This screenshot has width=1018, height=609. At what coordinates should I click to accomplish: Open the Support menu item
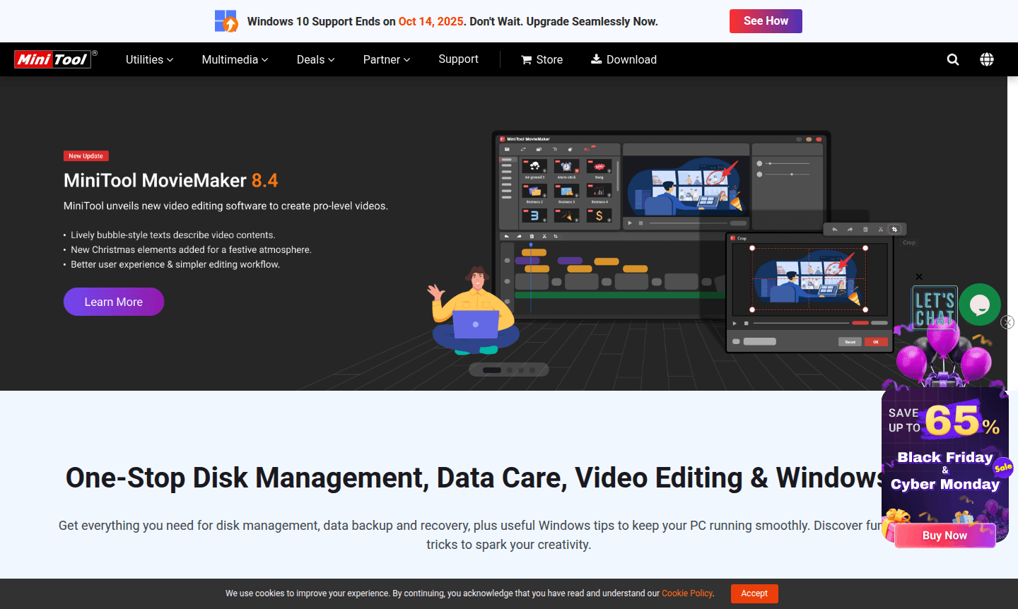[458, 59]
